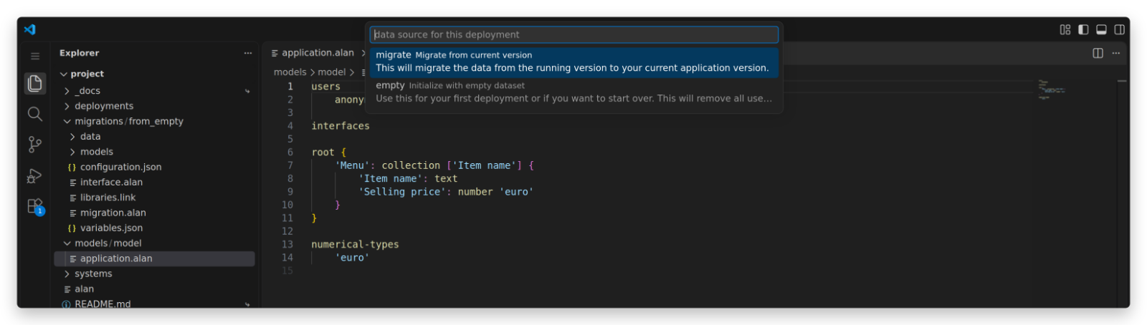1147x325 pixels.
Task: Choose the 'empty' dataset option
Action: [573, 92]
